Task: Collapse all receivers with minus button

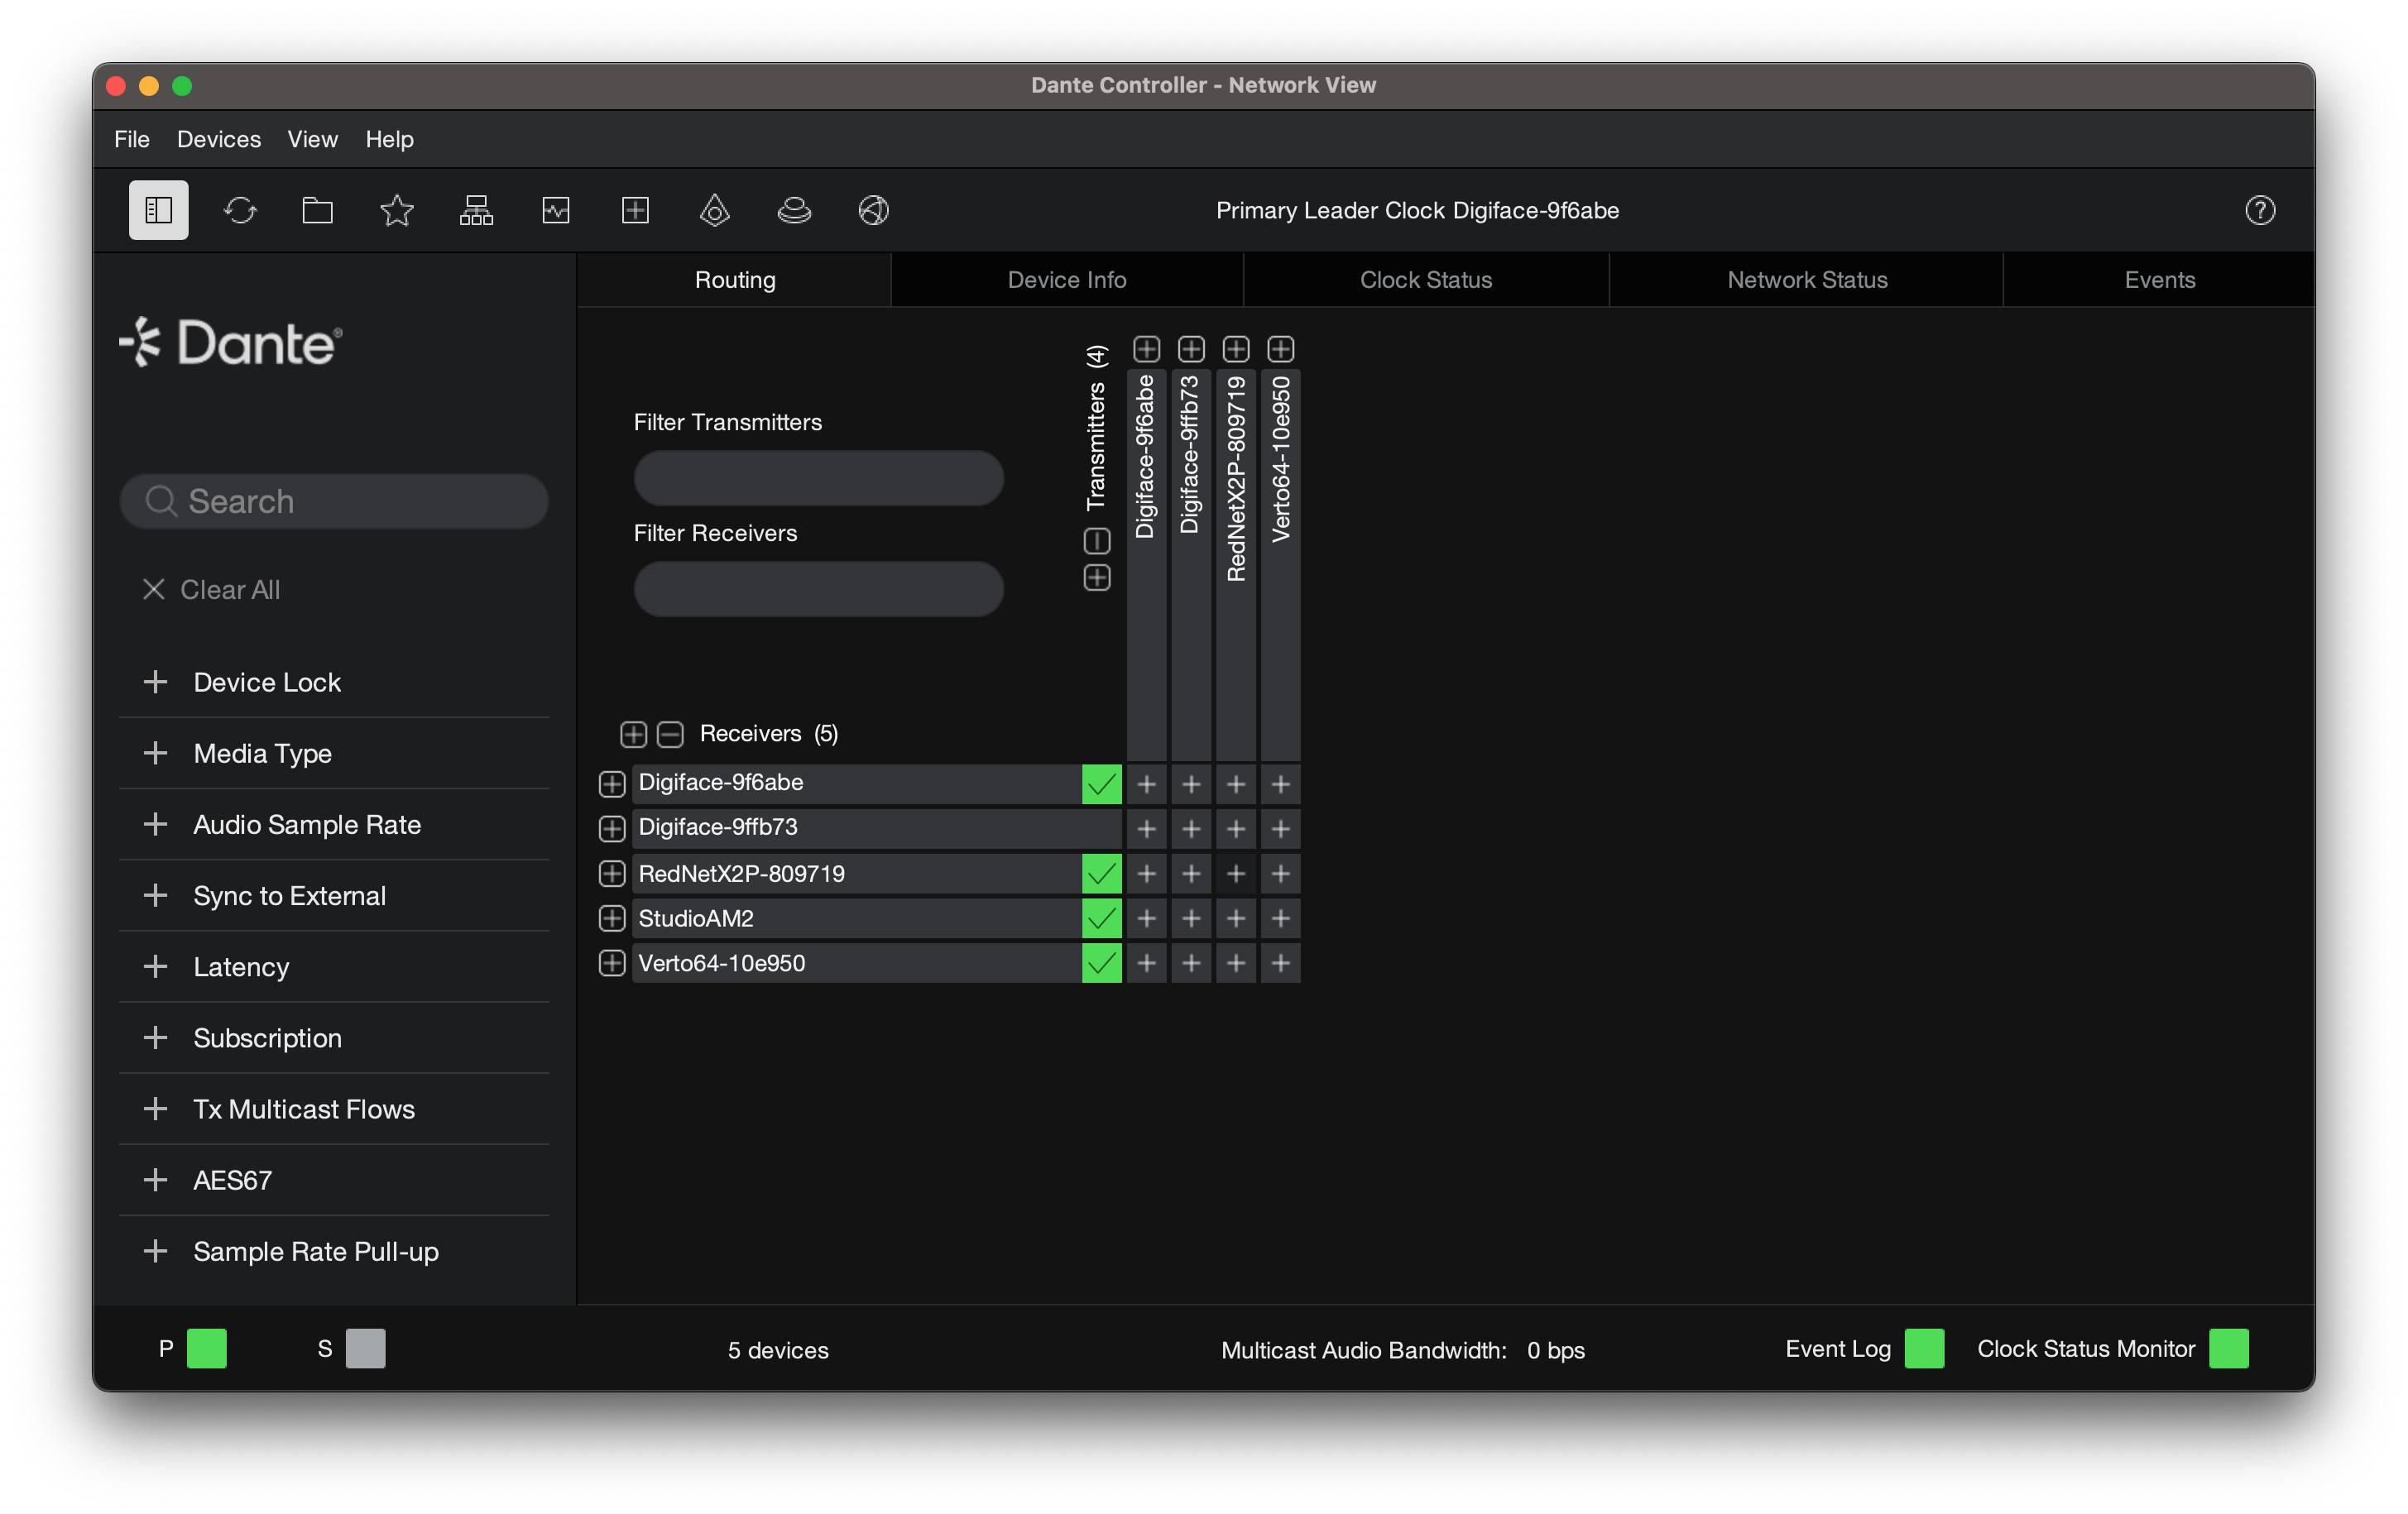Action: [670, 734]
